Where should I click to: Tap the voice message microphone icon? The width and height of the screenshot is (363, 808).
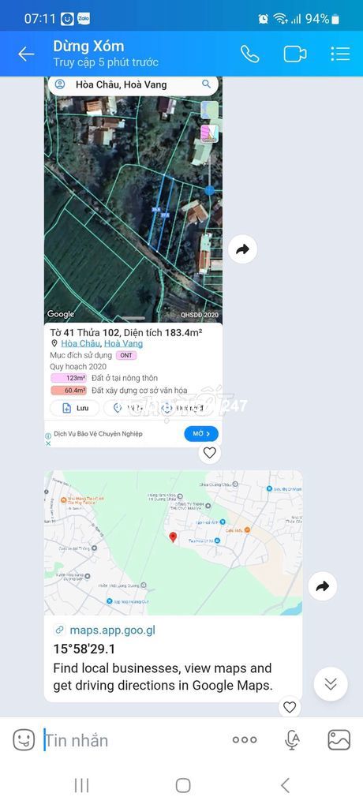(292, 740)
